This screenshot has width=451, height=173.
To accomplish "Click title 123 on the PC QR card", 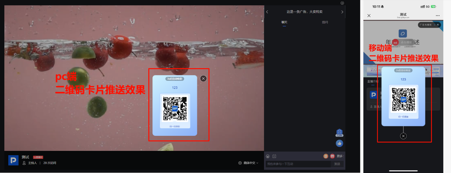I will click(175, 88).
